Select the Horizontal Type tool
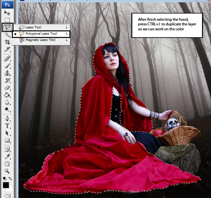 pyautogui.click(x=7, y=126)
